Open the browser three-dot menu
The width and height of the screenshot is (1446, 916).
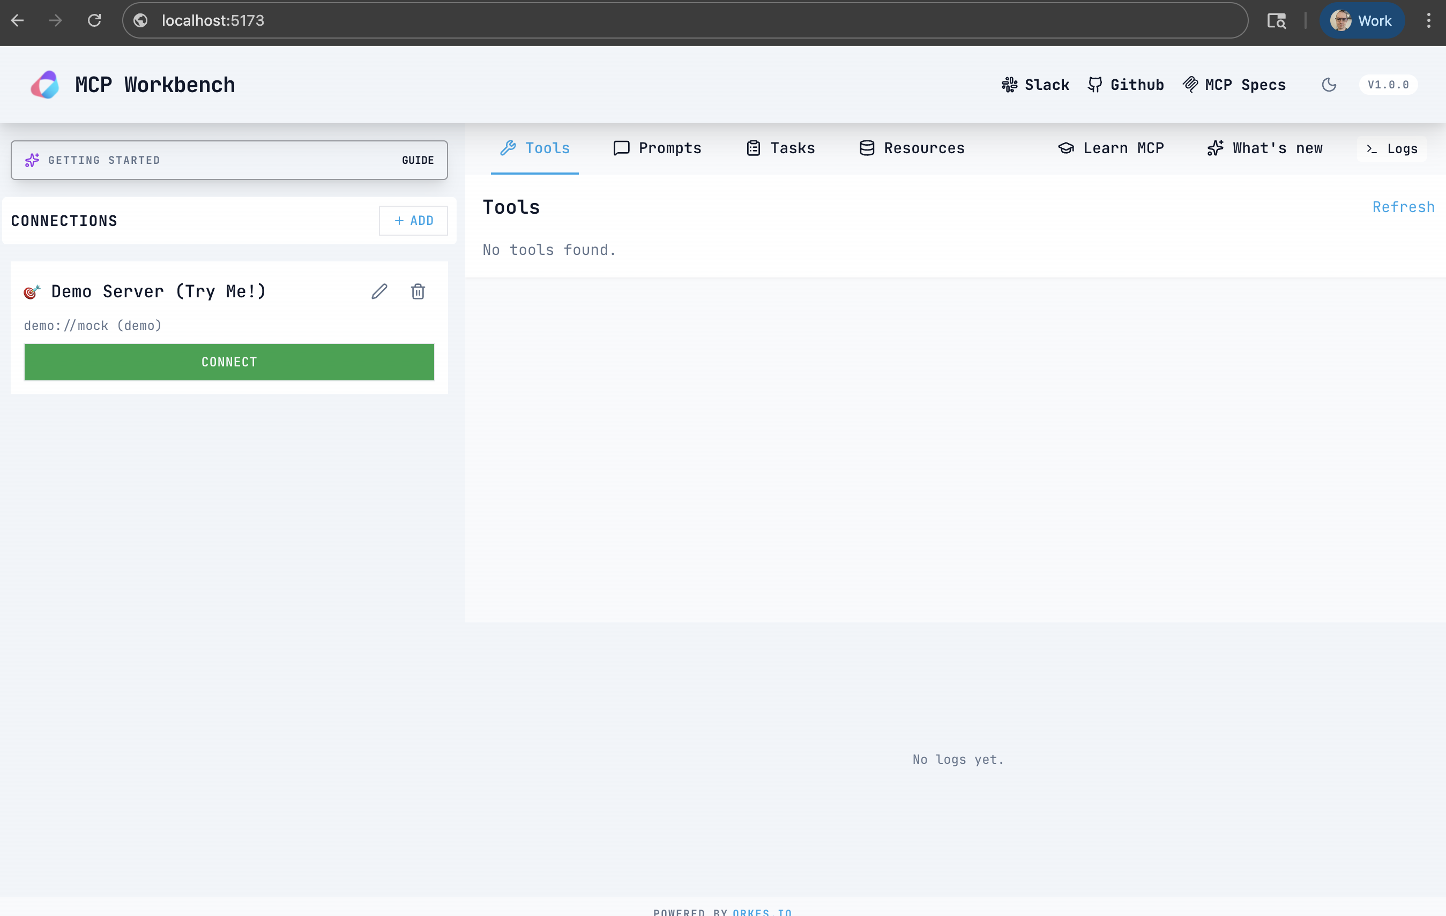click(x=1428, y=20)
